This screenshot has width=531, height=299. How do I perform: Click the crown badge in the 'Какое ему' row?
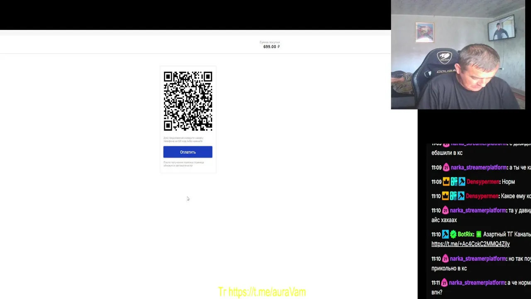tap(446, 196)
